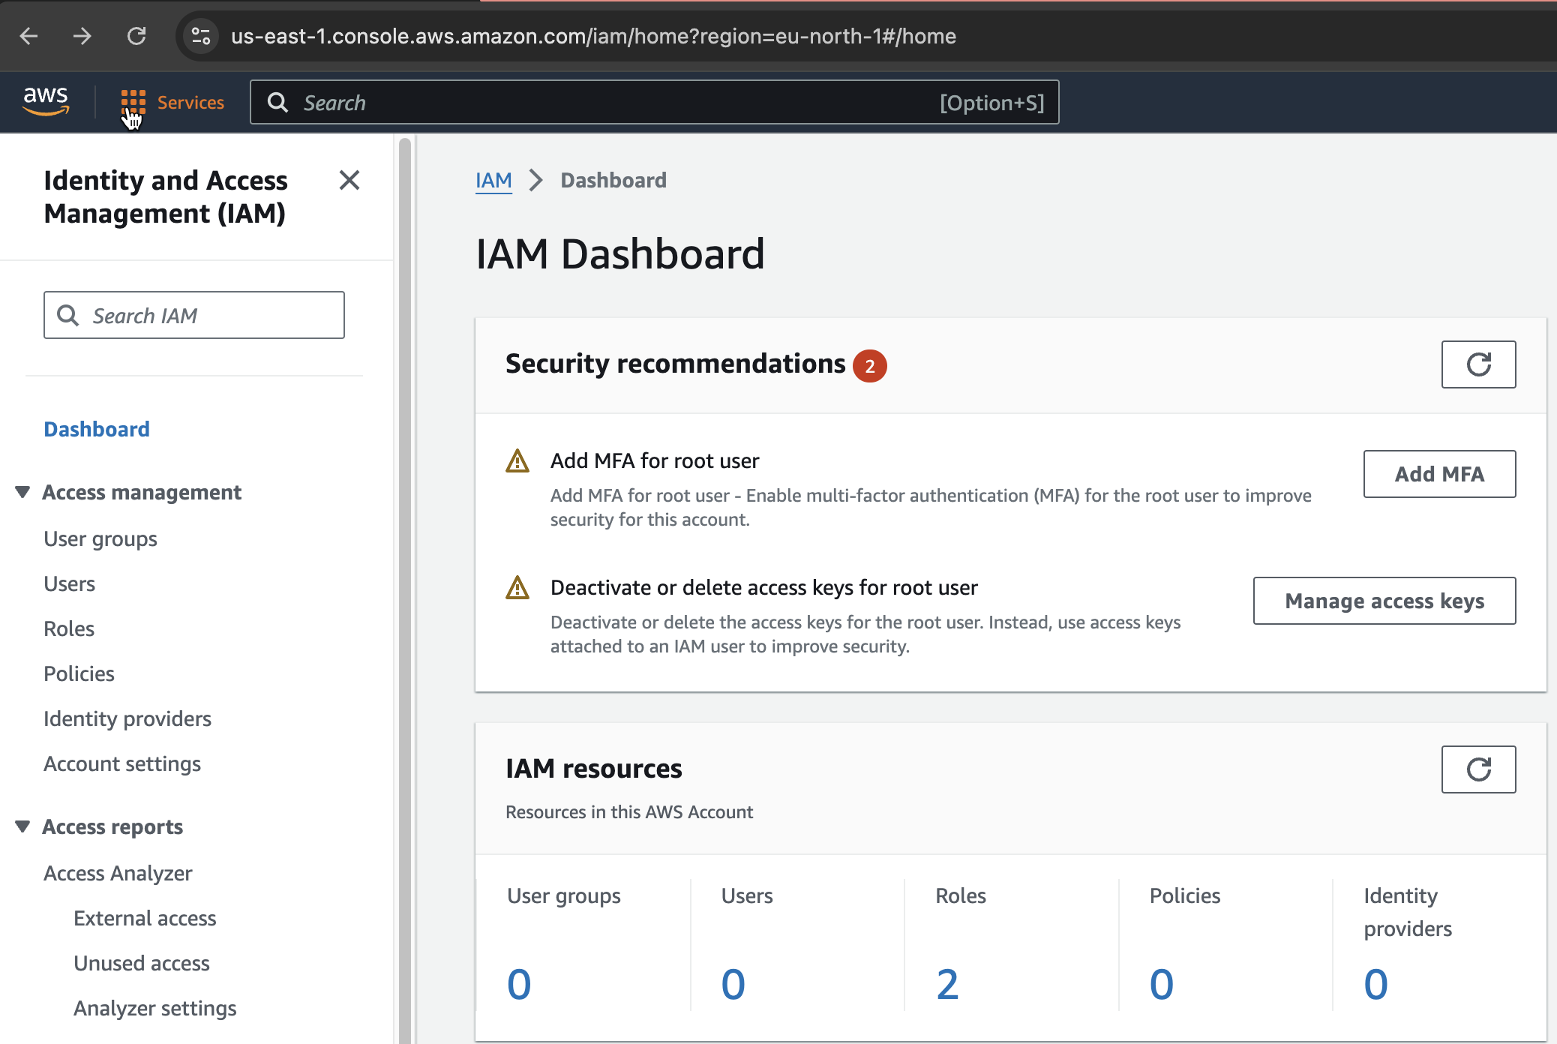This screenshot has width=1557, height=1044.
Task: Reload the page using browser refresh icon
Action: 136,36
